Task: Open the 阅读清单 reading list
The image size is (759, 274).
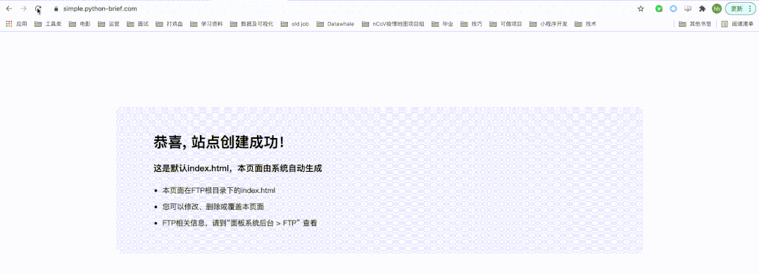Action: pos(736,24)
